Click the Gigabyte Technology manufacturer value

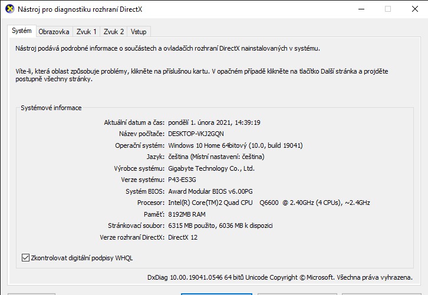211,168
